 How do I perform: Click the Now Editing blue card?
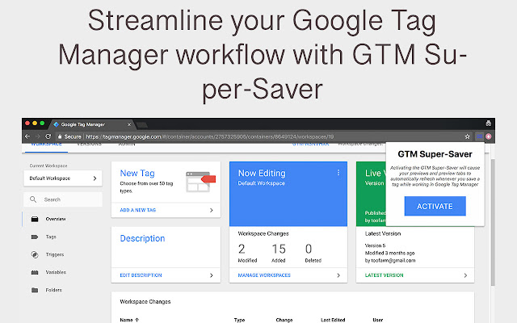pyautogui.click(x=288, y=194)
